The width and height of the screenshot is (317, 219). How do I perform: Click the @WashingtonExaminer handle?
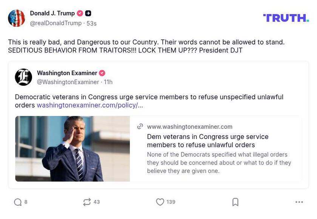click(x=68, y=82)
